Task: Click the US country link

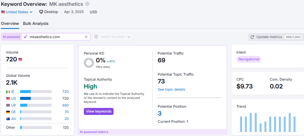Action: 14,98
